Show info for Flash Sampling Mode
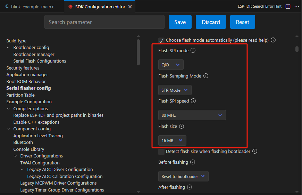Image resolution: width=302 pixels, height=195 pixels. pyautogui.click(x=206, y=76)
